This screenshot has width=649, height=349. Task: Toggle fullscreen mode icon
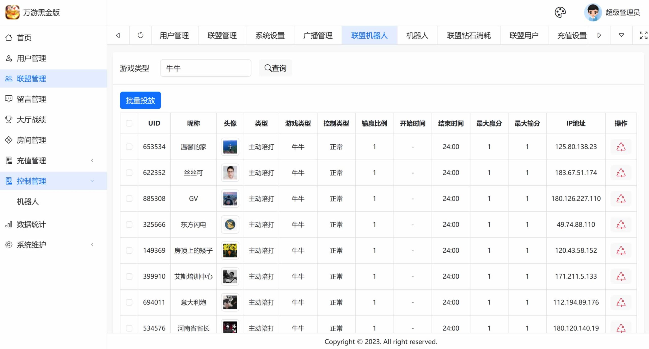(x=643, y=35)
